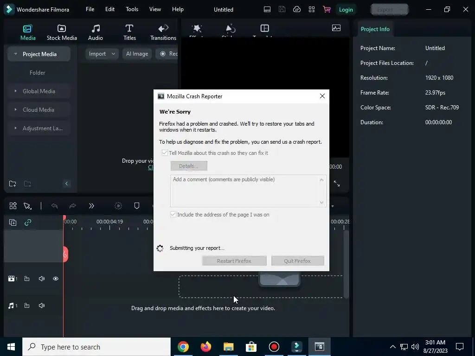Screen dimensions: 475x356
Task: Collapse the media sidebar with arrow
Action: (x=66, y=184)
